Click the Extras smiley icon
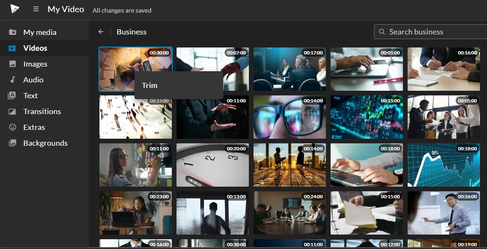Screen dimensions: 487x249 13,127
